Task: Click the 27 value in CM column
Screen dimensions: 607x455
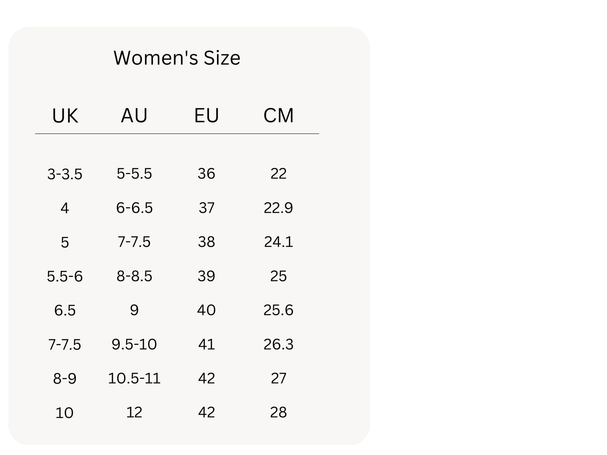Action: 278,378
